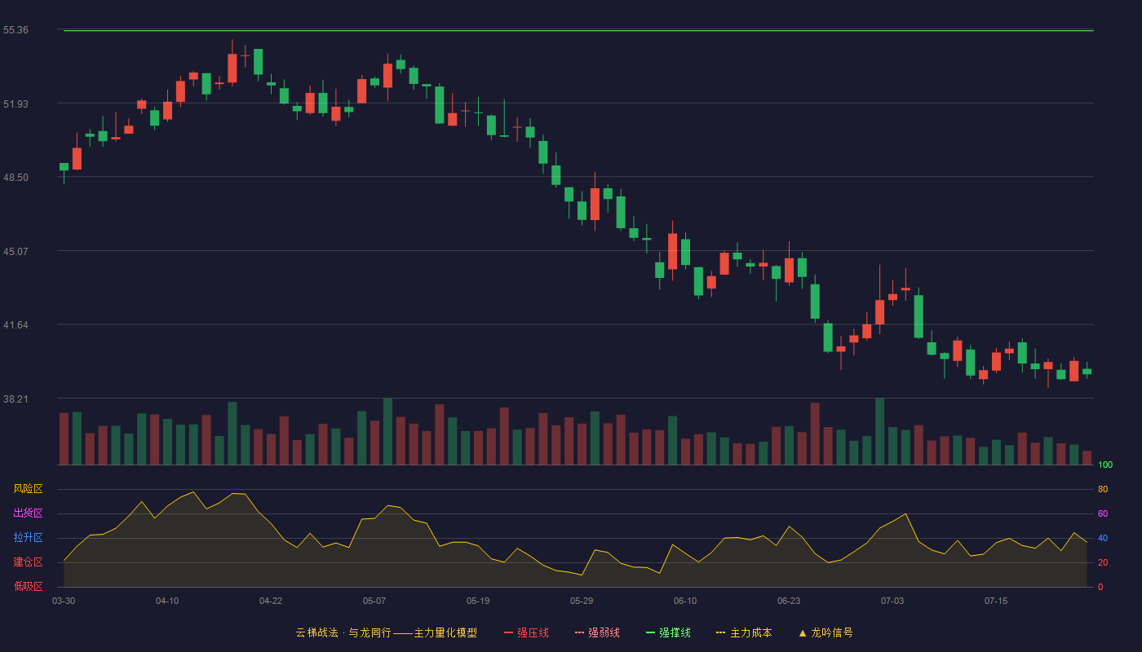Click the orange 80 indicator scale value
1142x652 pixels.
point(1103,489)
